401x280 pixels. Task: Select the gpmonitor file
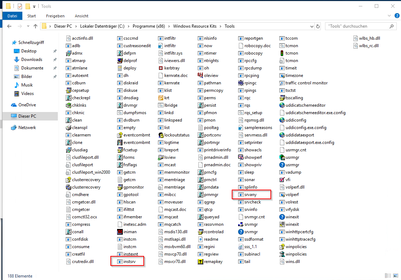coord(131,187)
